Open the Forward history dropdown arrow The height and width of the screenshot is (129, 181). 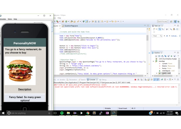[x=123, y=21]
